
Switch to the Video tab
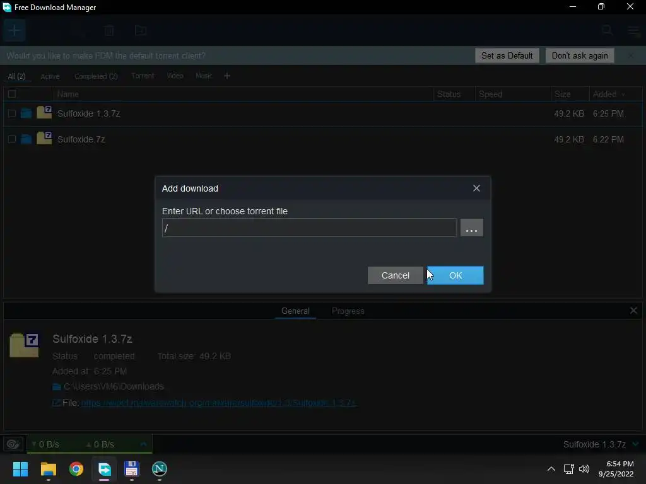pyautogui.click(x=175, y=76)
